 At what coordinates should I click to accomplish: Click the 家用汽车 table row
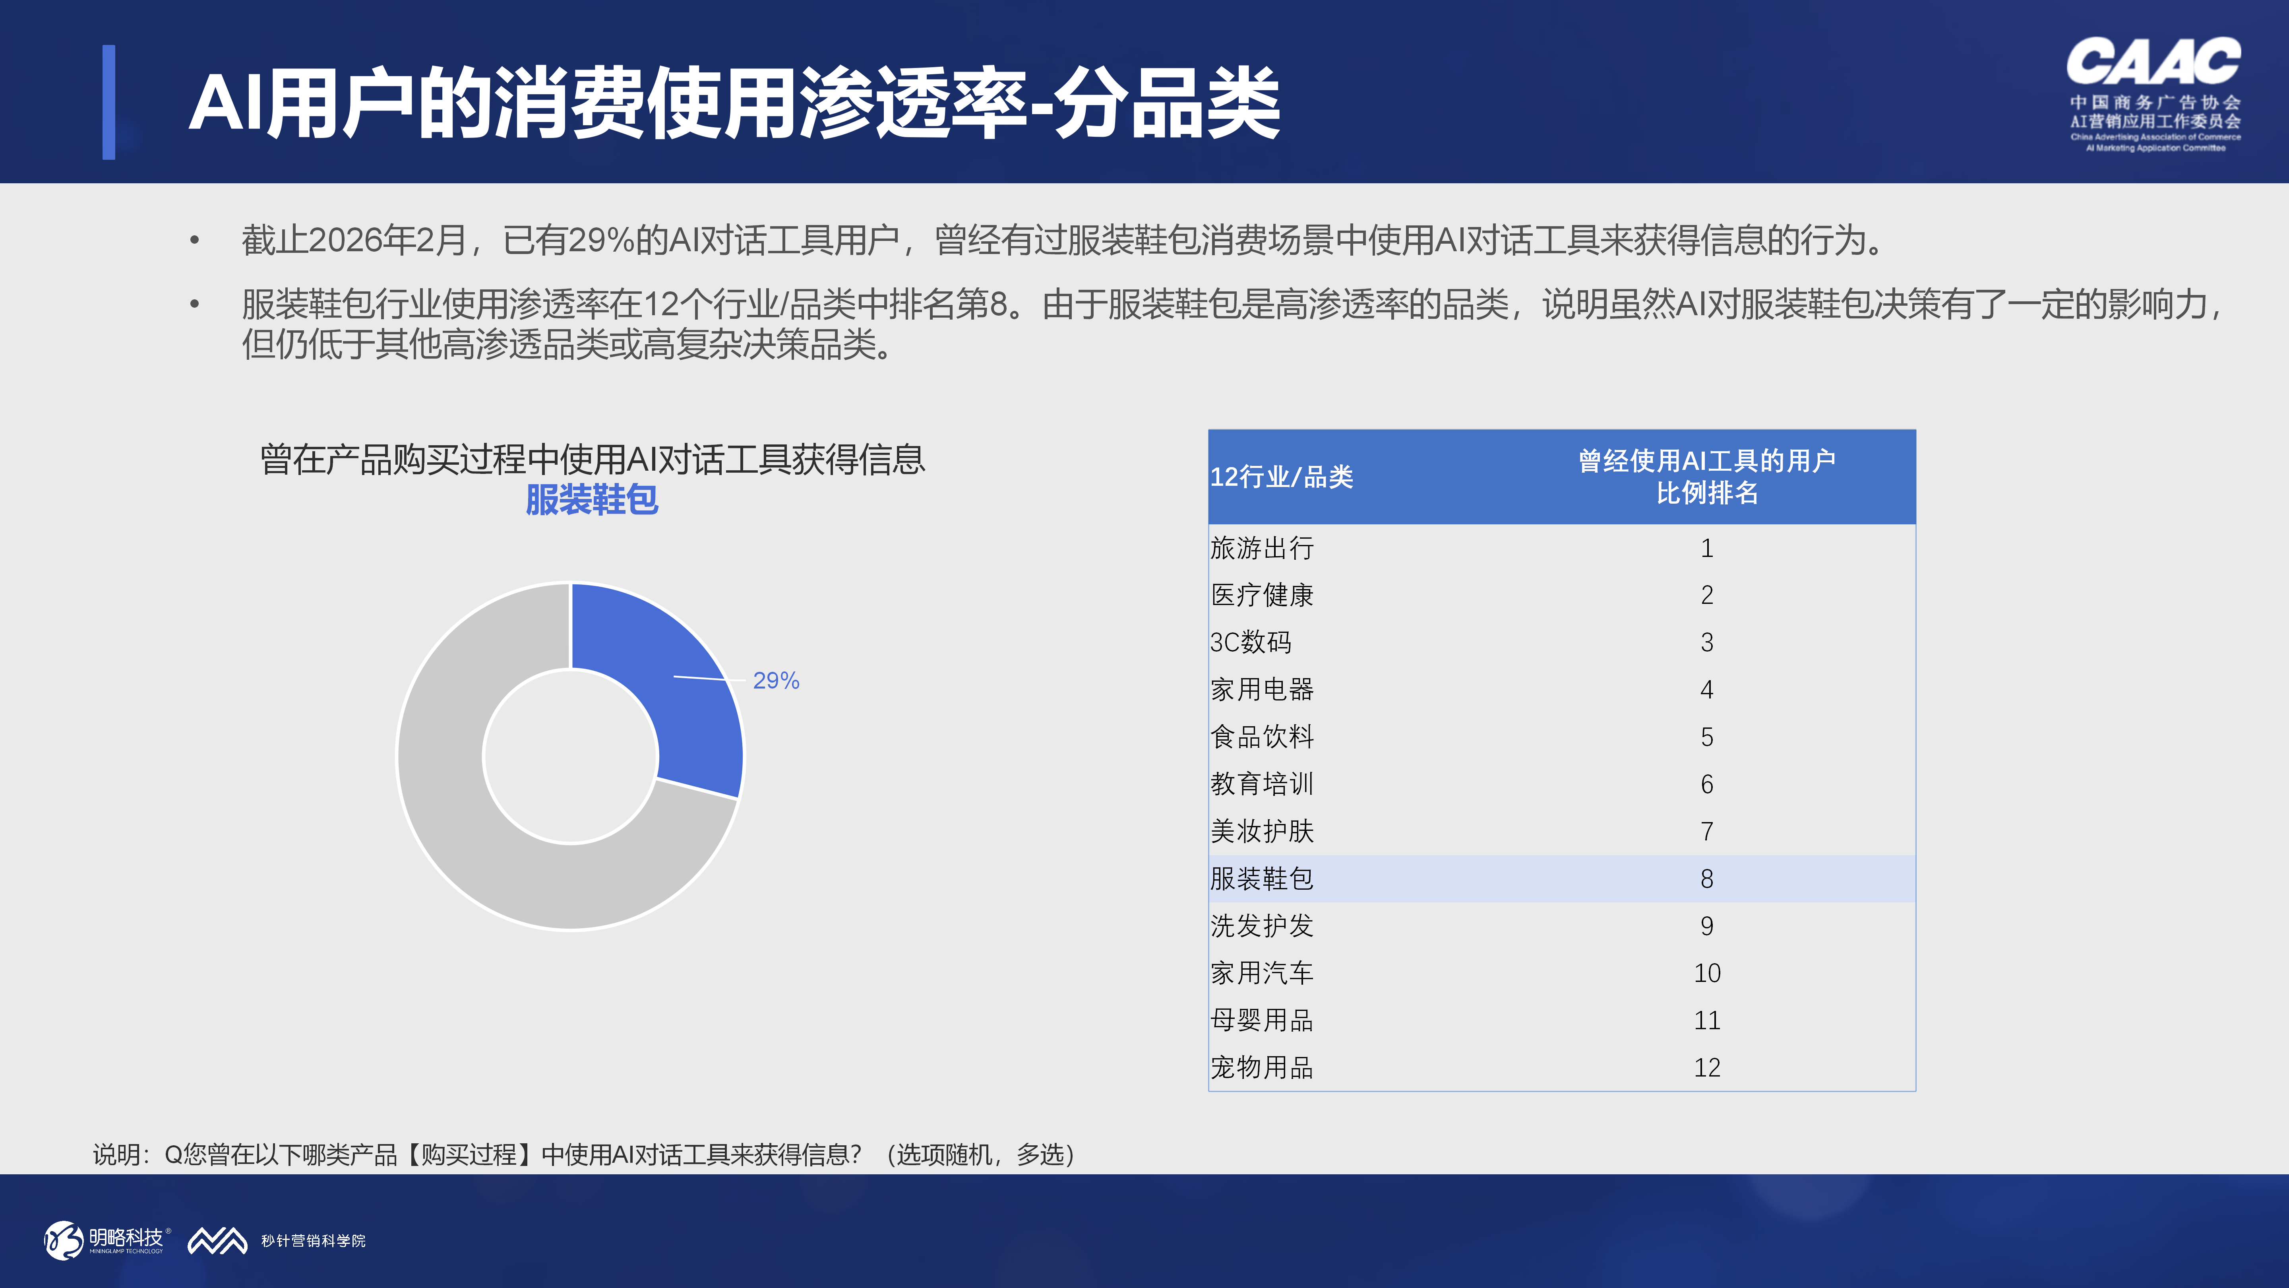(1561, 972)
